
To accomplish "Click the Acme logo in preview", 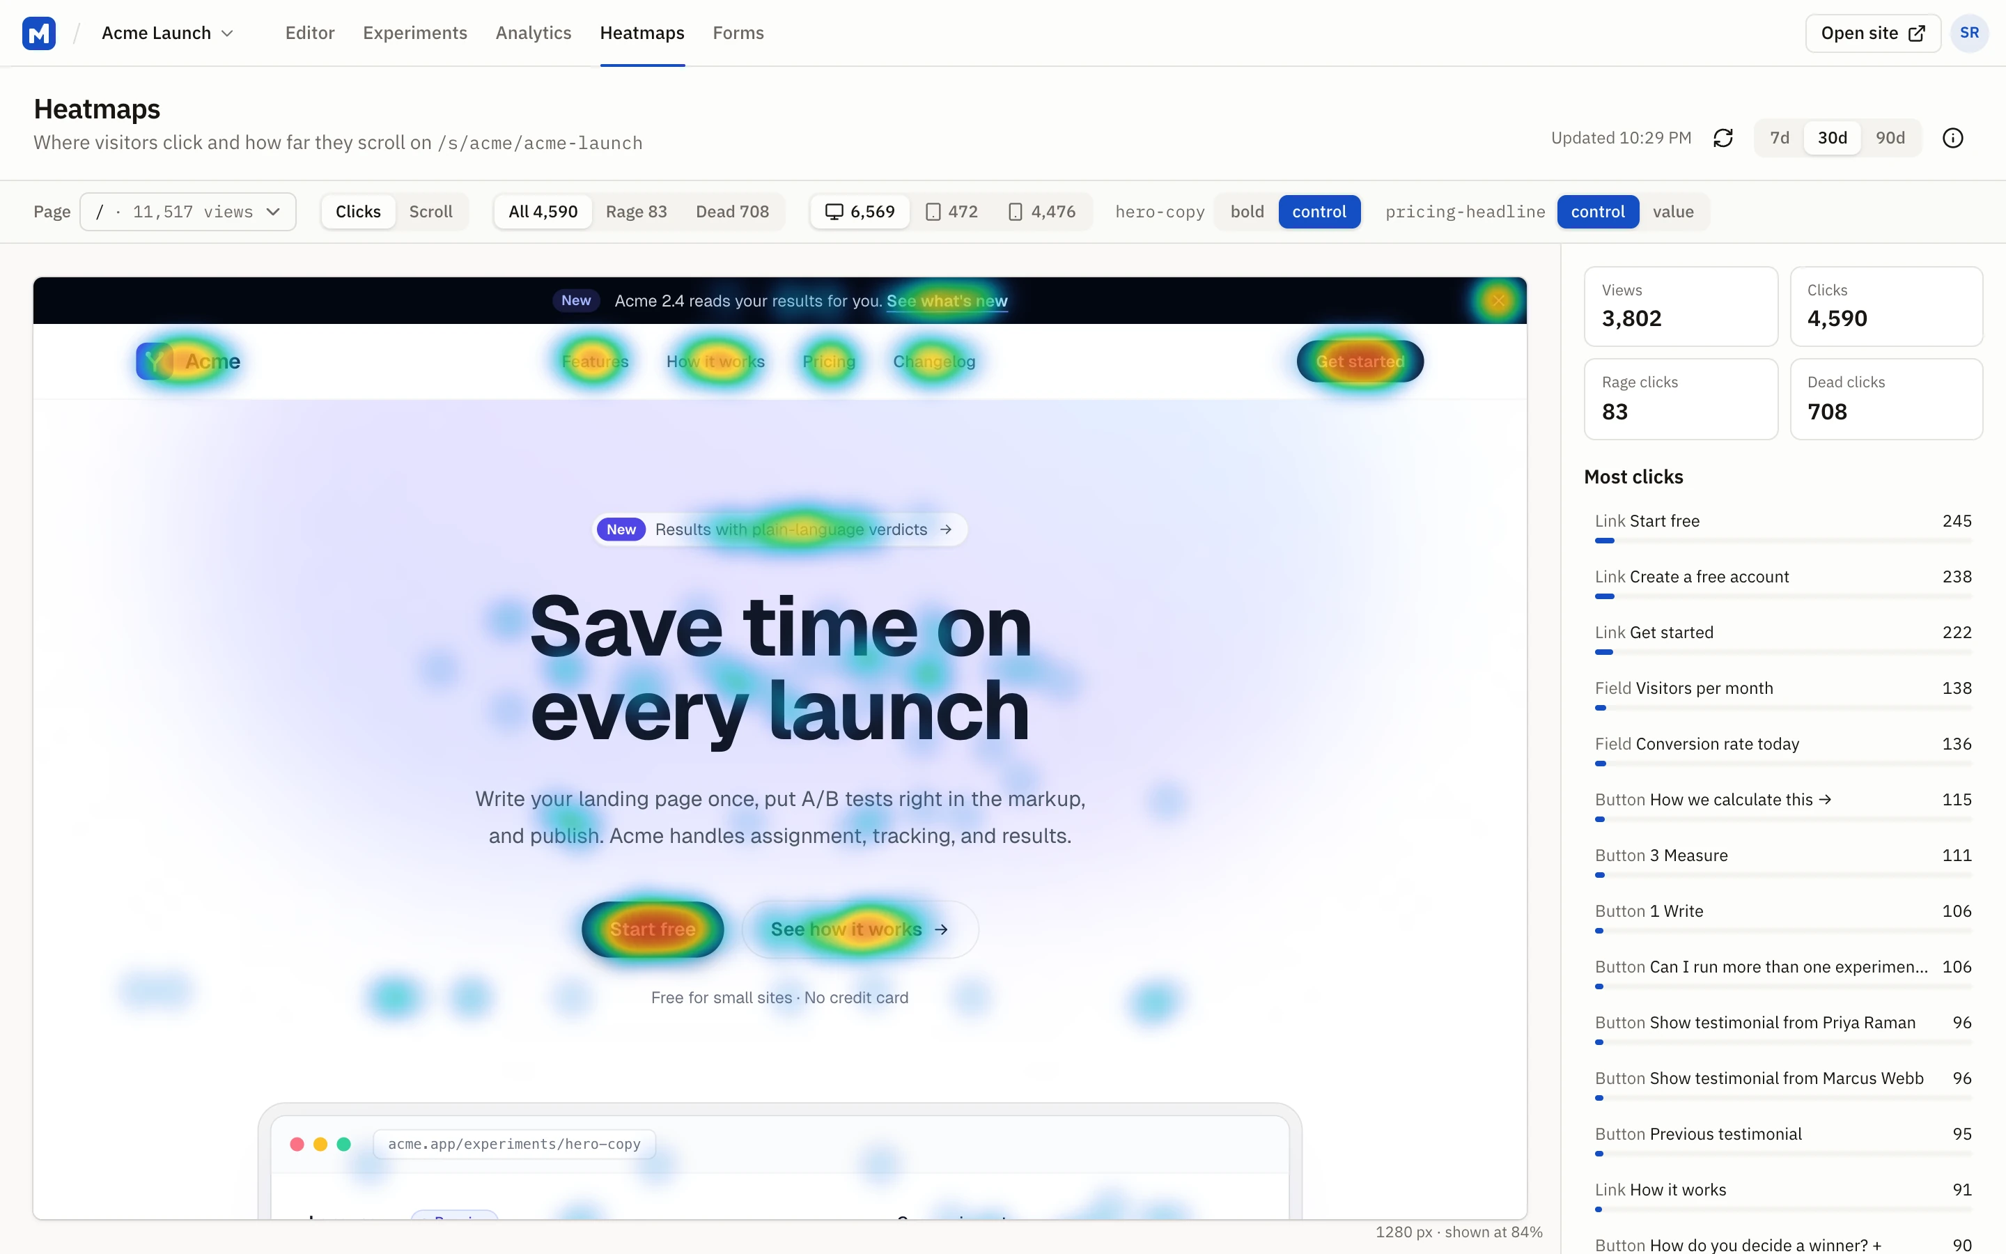I will (188, 362).
